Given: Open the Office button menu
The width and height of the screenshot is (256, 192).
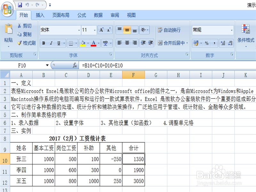Looking at the screenshot, I should point(7,9).
